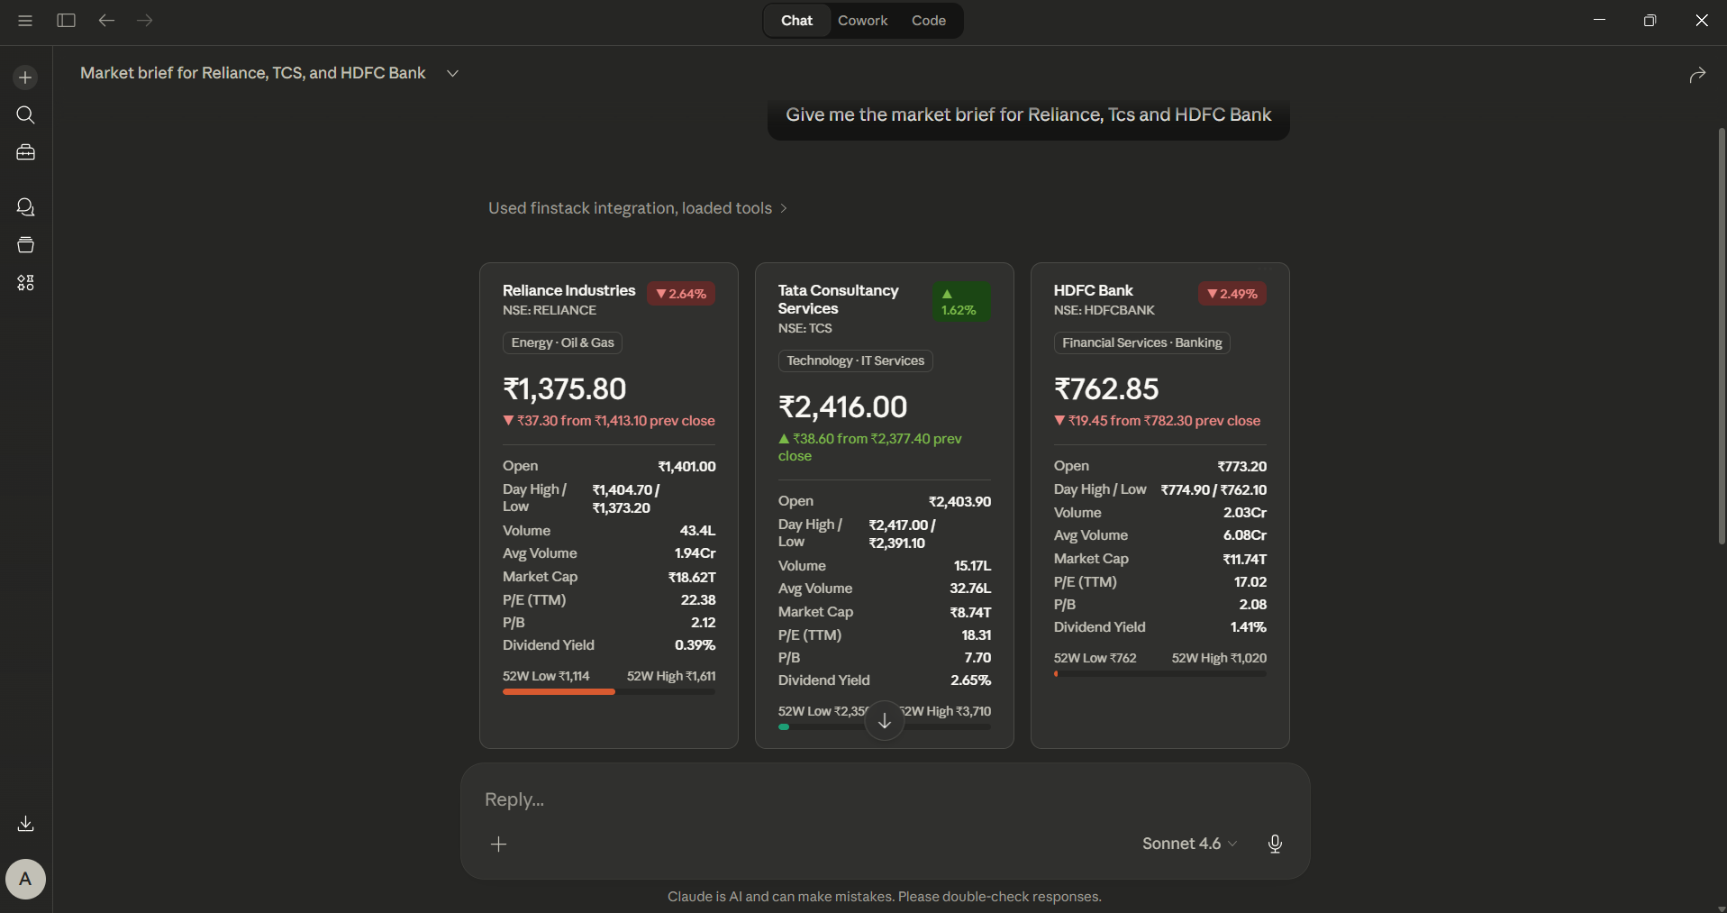
Task: Open the hamburger menu
Action: (x=25, y=20)
